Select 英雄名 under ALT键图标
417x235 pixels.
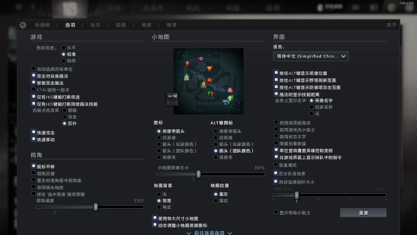(216, 157)
